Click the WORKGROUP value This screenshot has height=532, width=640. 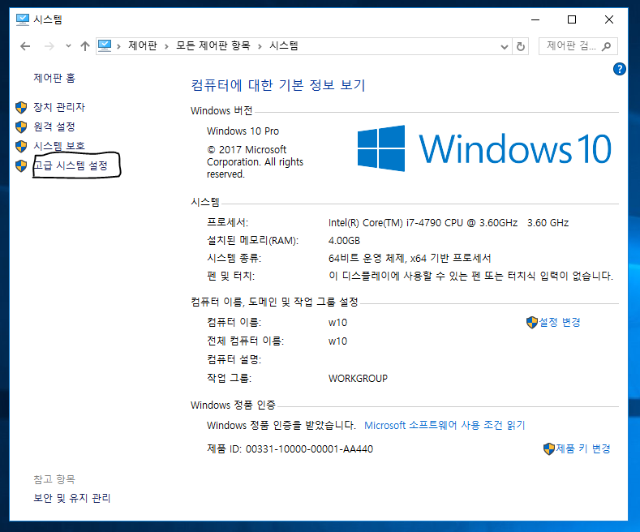click(x=358, y=379)
